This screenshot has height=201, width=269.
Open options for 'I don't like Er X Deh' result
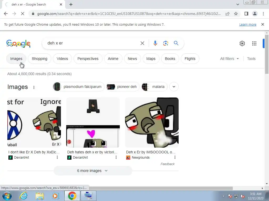click(x=57, y=157)
